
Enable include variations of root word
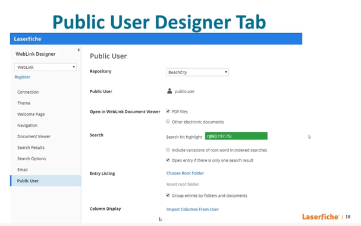[168, 149]
